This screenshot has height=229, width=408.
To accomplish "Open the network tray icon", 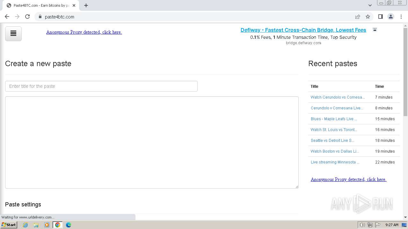I will (370, 225).
